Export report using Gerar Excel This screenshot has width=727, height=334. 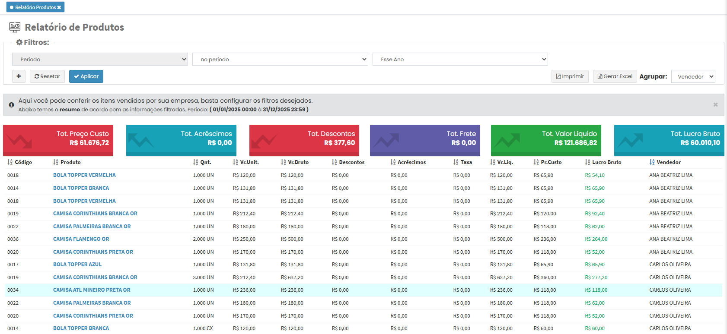pyautogui.click(x=615, y=76)
